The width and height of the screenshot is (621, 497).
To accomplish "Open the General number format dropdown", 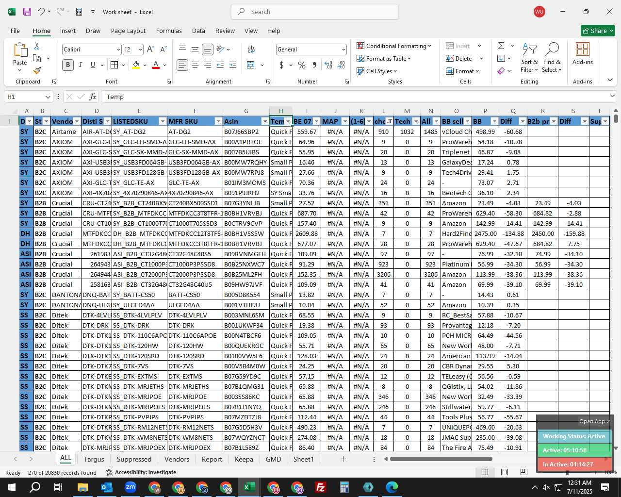I will click(343, 50).
